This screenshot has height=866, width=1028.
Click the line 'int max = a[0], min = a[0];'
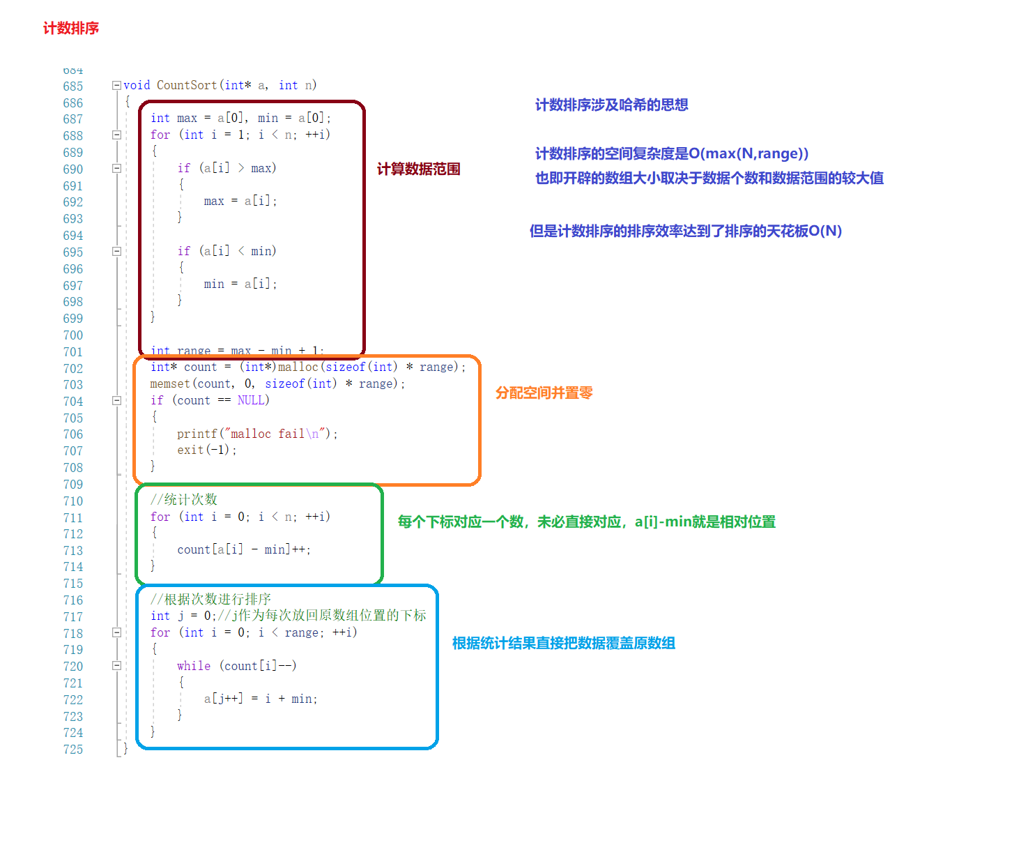[240, 118]
